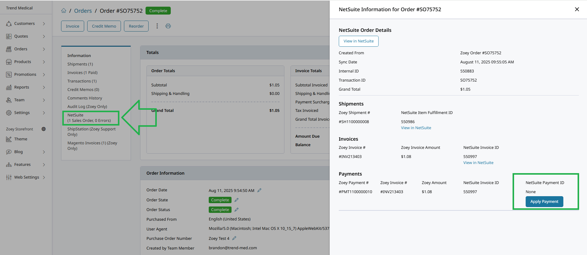
Task: Click the Complete badge in Order Status row
Action: (220, 210)
